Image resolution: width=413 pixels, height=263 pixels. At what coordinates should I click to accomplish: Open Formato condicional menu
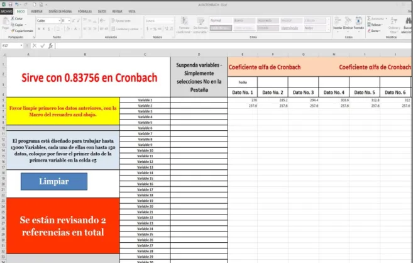(x=184, y=25)
